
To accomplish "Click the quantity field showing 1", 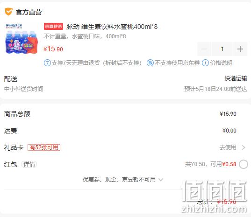I will click(222, 49).
